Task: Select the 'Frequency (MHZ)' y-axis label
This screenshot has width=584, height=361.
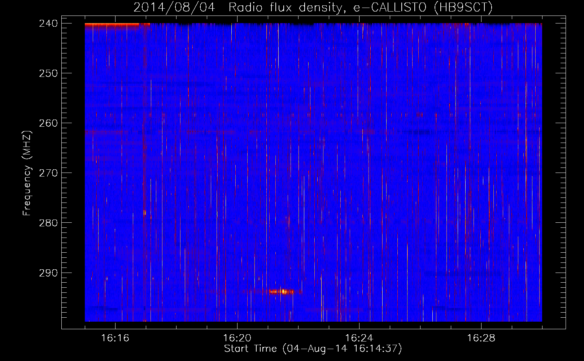Action: pyautogui.click(x=27, y=173)
